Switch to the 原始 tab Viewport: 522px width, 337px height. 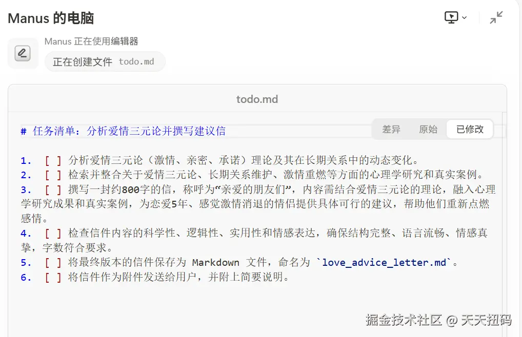point(428,129)
